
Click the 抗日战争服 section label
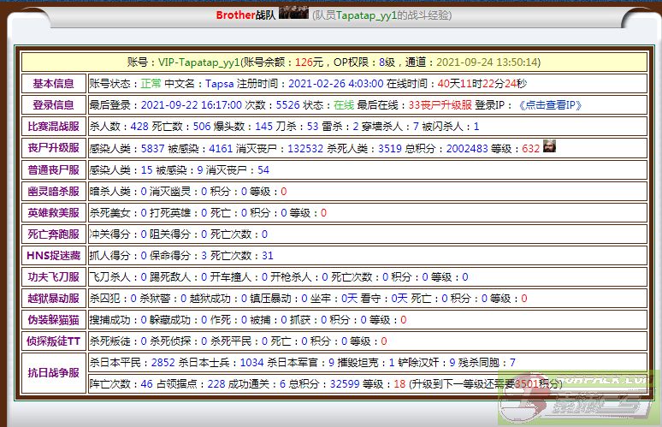pos(53,373)
